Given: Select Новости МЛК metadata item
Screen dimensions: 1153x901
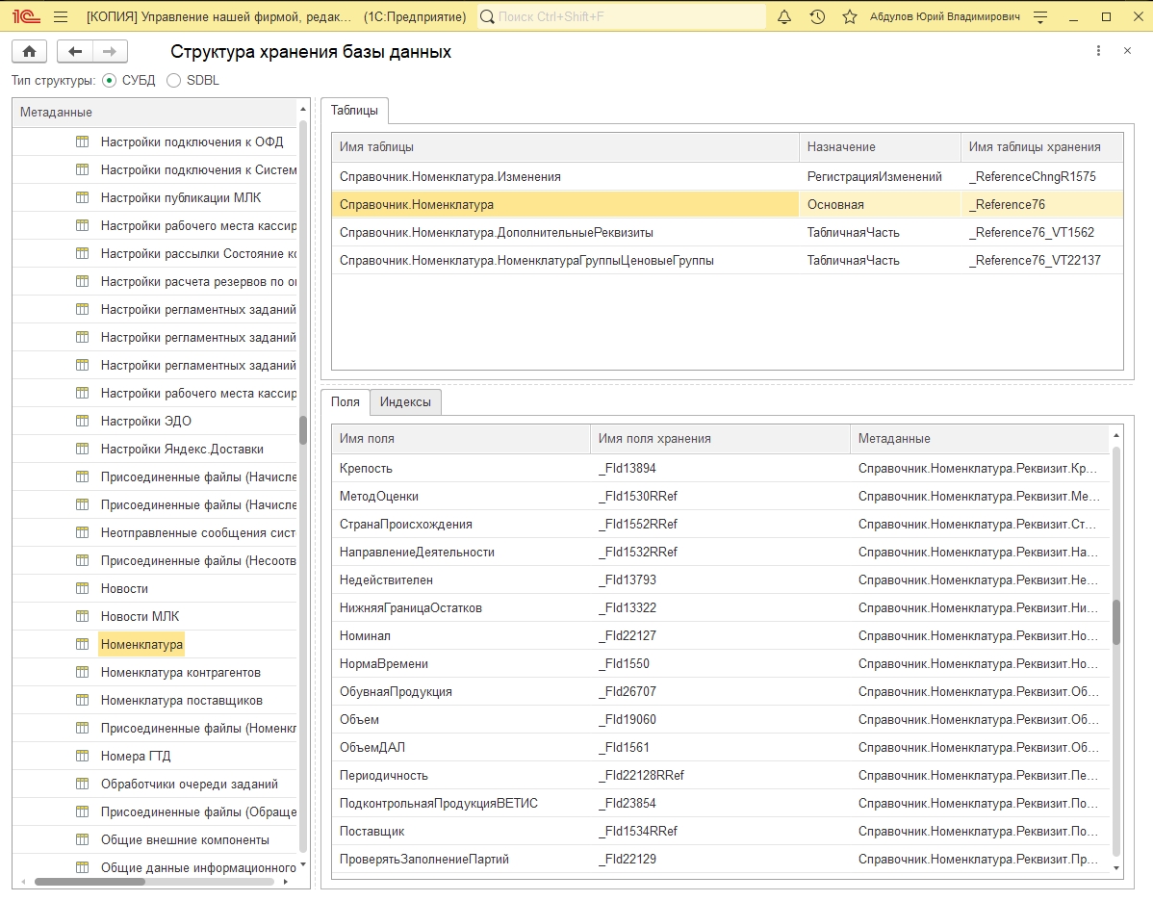Looking at the screenshot, I should click(x=140, y=616).
